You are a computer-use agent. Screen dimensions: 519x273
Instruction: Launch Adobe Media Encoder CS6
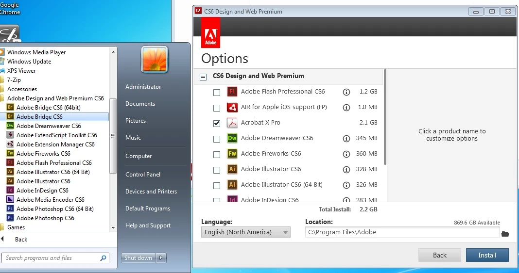coord(50,200)
